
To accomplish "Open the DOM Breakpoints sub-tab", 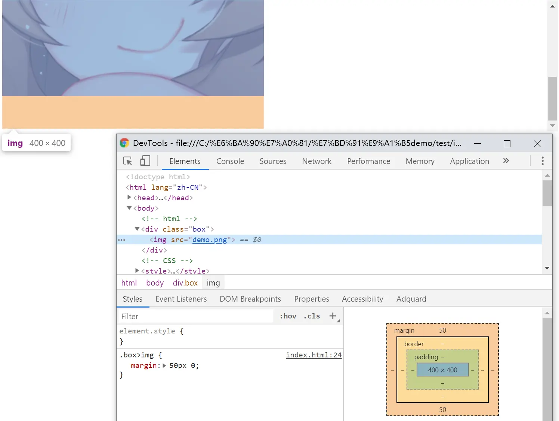I will click(250, 299).
